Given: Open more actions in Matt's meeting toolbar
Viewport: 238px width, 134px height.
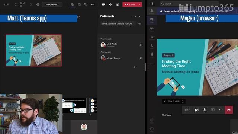Looking at the screenshot, I should click(93, 4).
